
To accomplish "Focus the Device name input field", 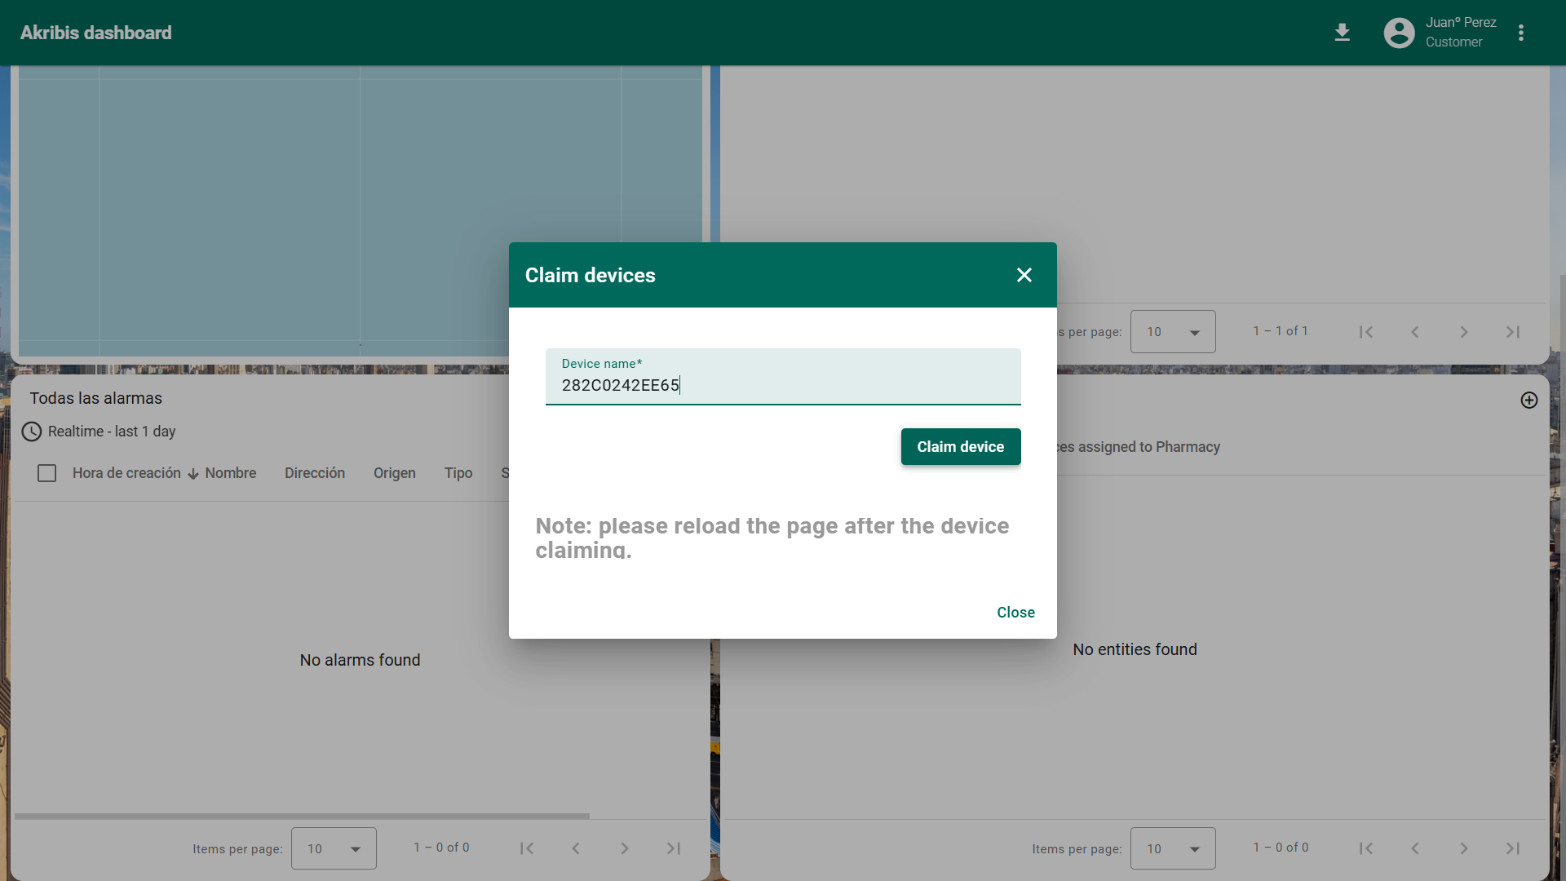I will (x=783, y=385).
